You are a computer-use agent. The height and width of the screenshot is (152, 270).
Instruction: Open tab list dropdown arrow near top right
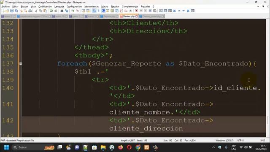[263, 6]
